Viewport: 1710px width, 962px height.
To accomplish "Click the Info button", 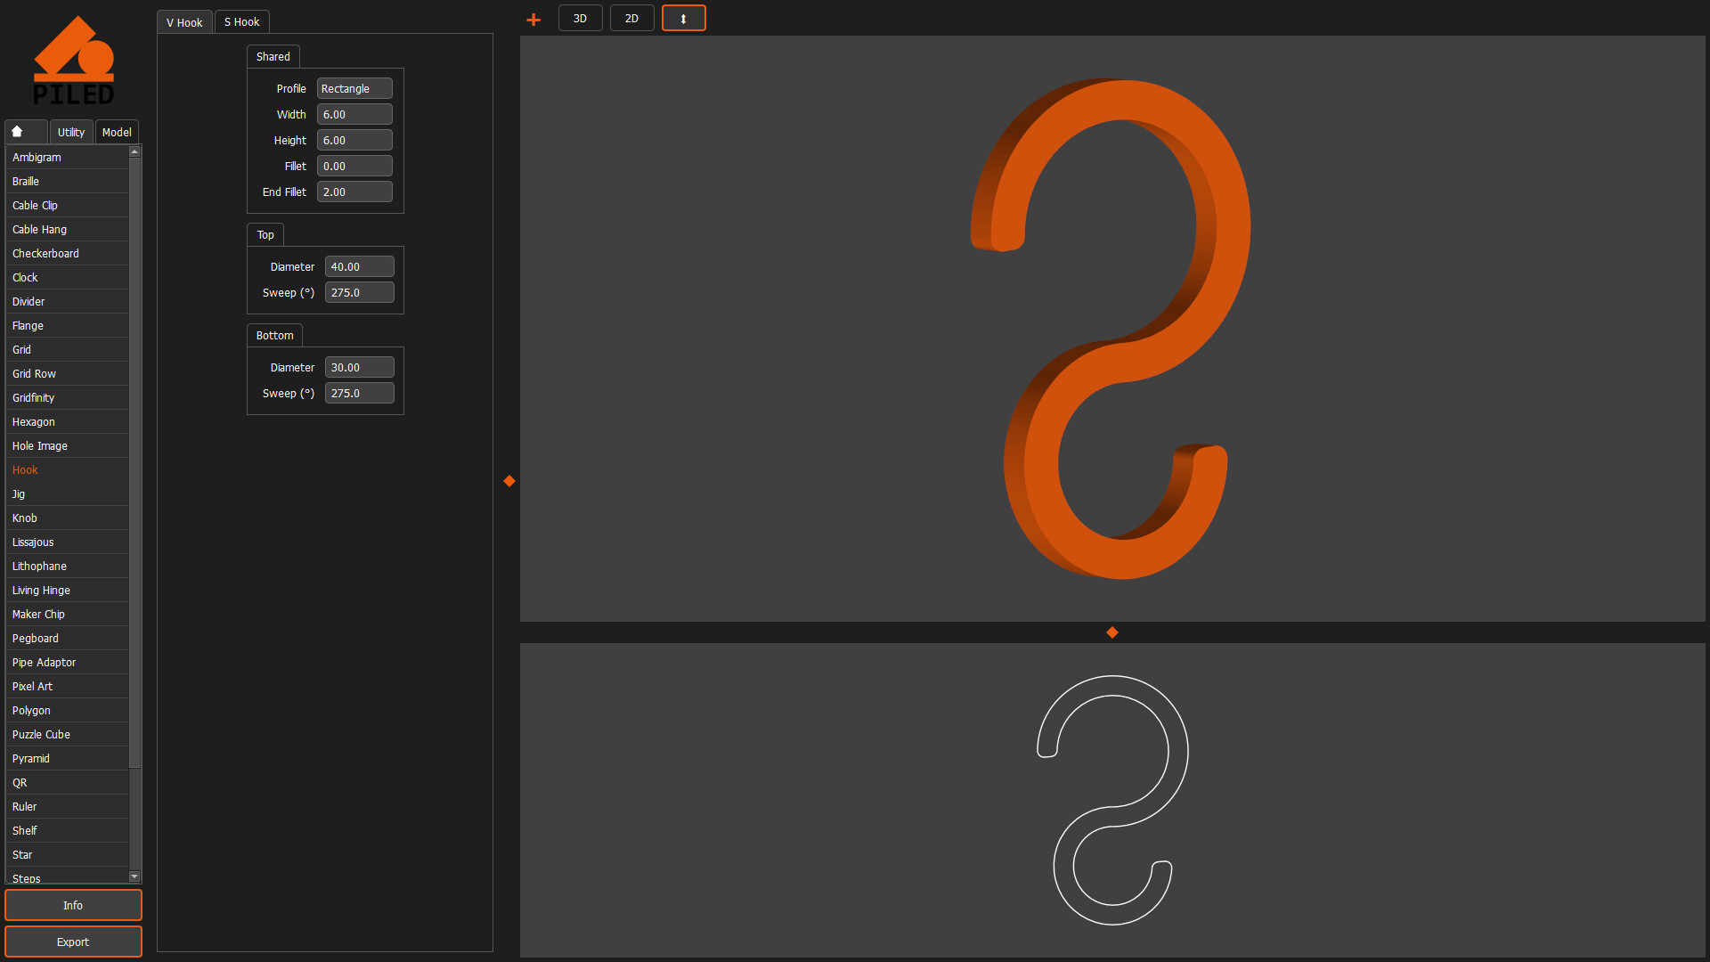I will click(73, 905).
